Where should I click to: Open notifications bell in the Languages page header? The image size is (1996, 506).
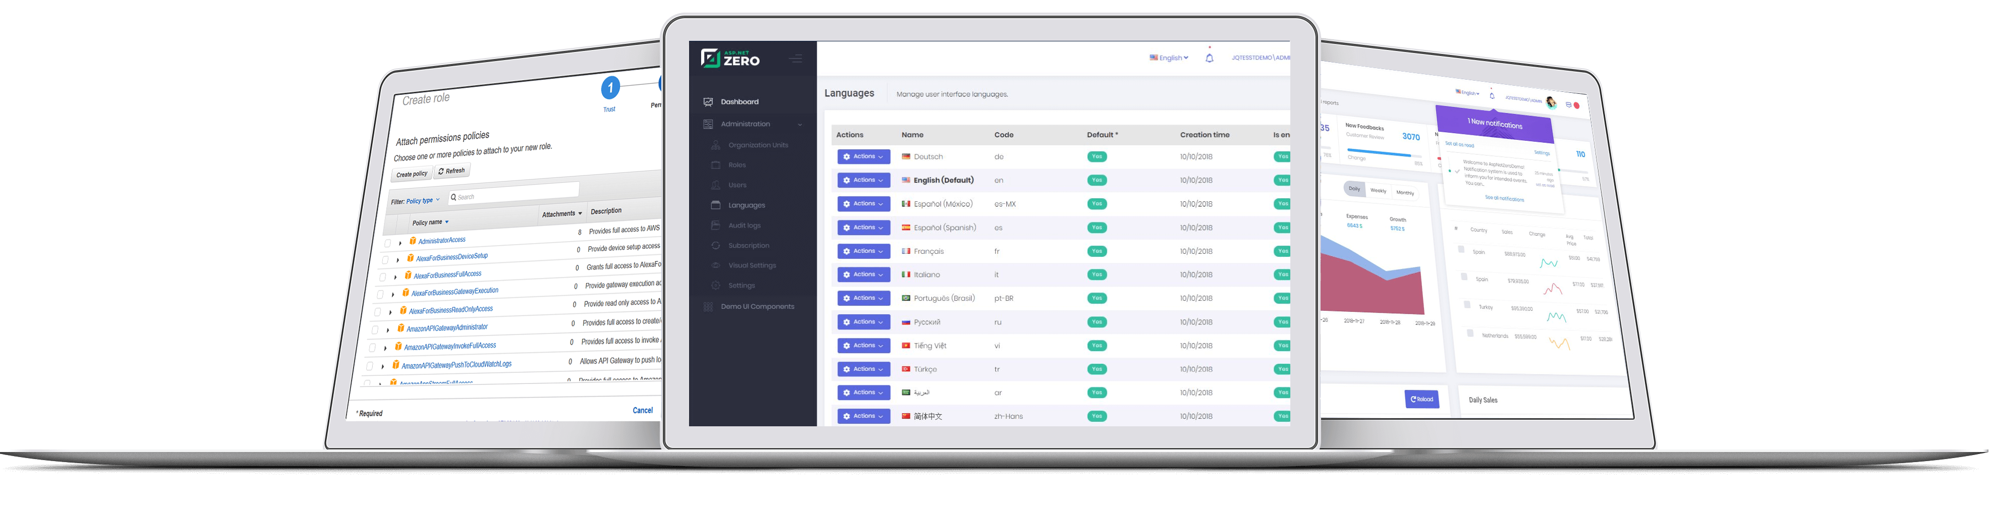click(1209, 58)
